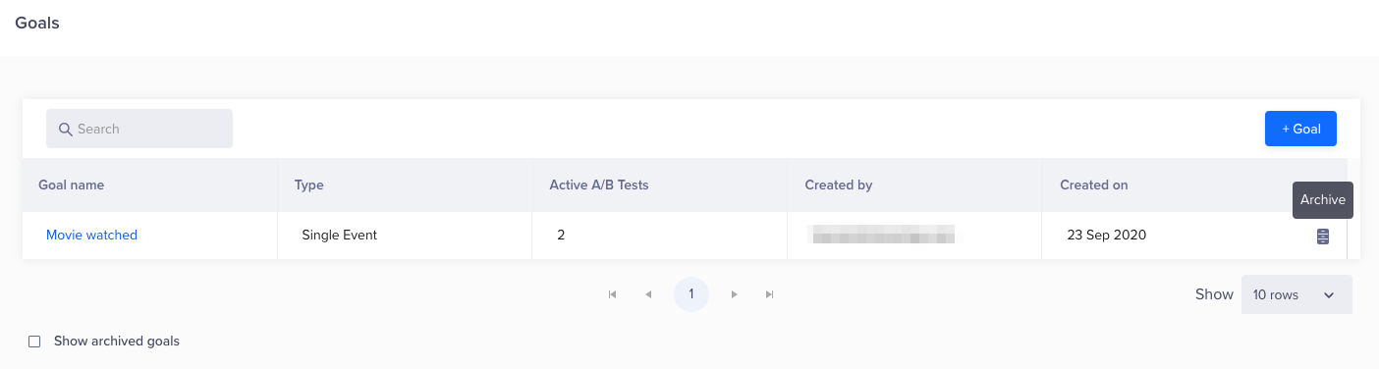Advance to the next page arrow
This screenshot has height=369, width=1379.
(735, 294)
